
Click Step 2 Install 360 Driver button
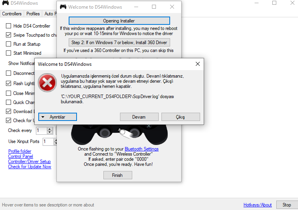click(119, 43)
